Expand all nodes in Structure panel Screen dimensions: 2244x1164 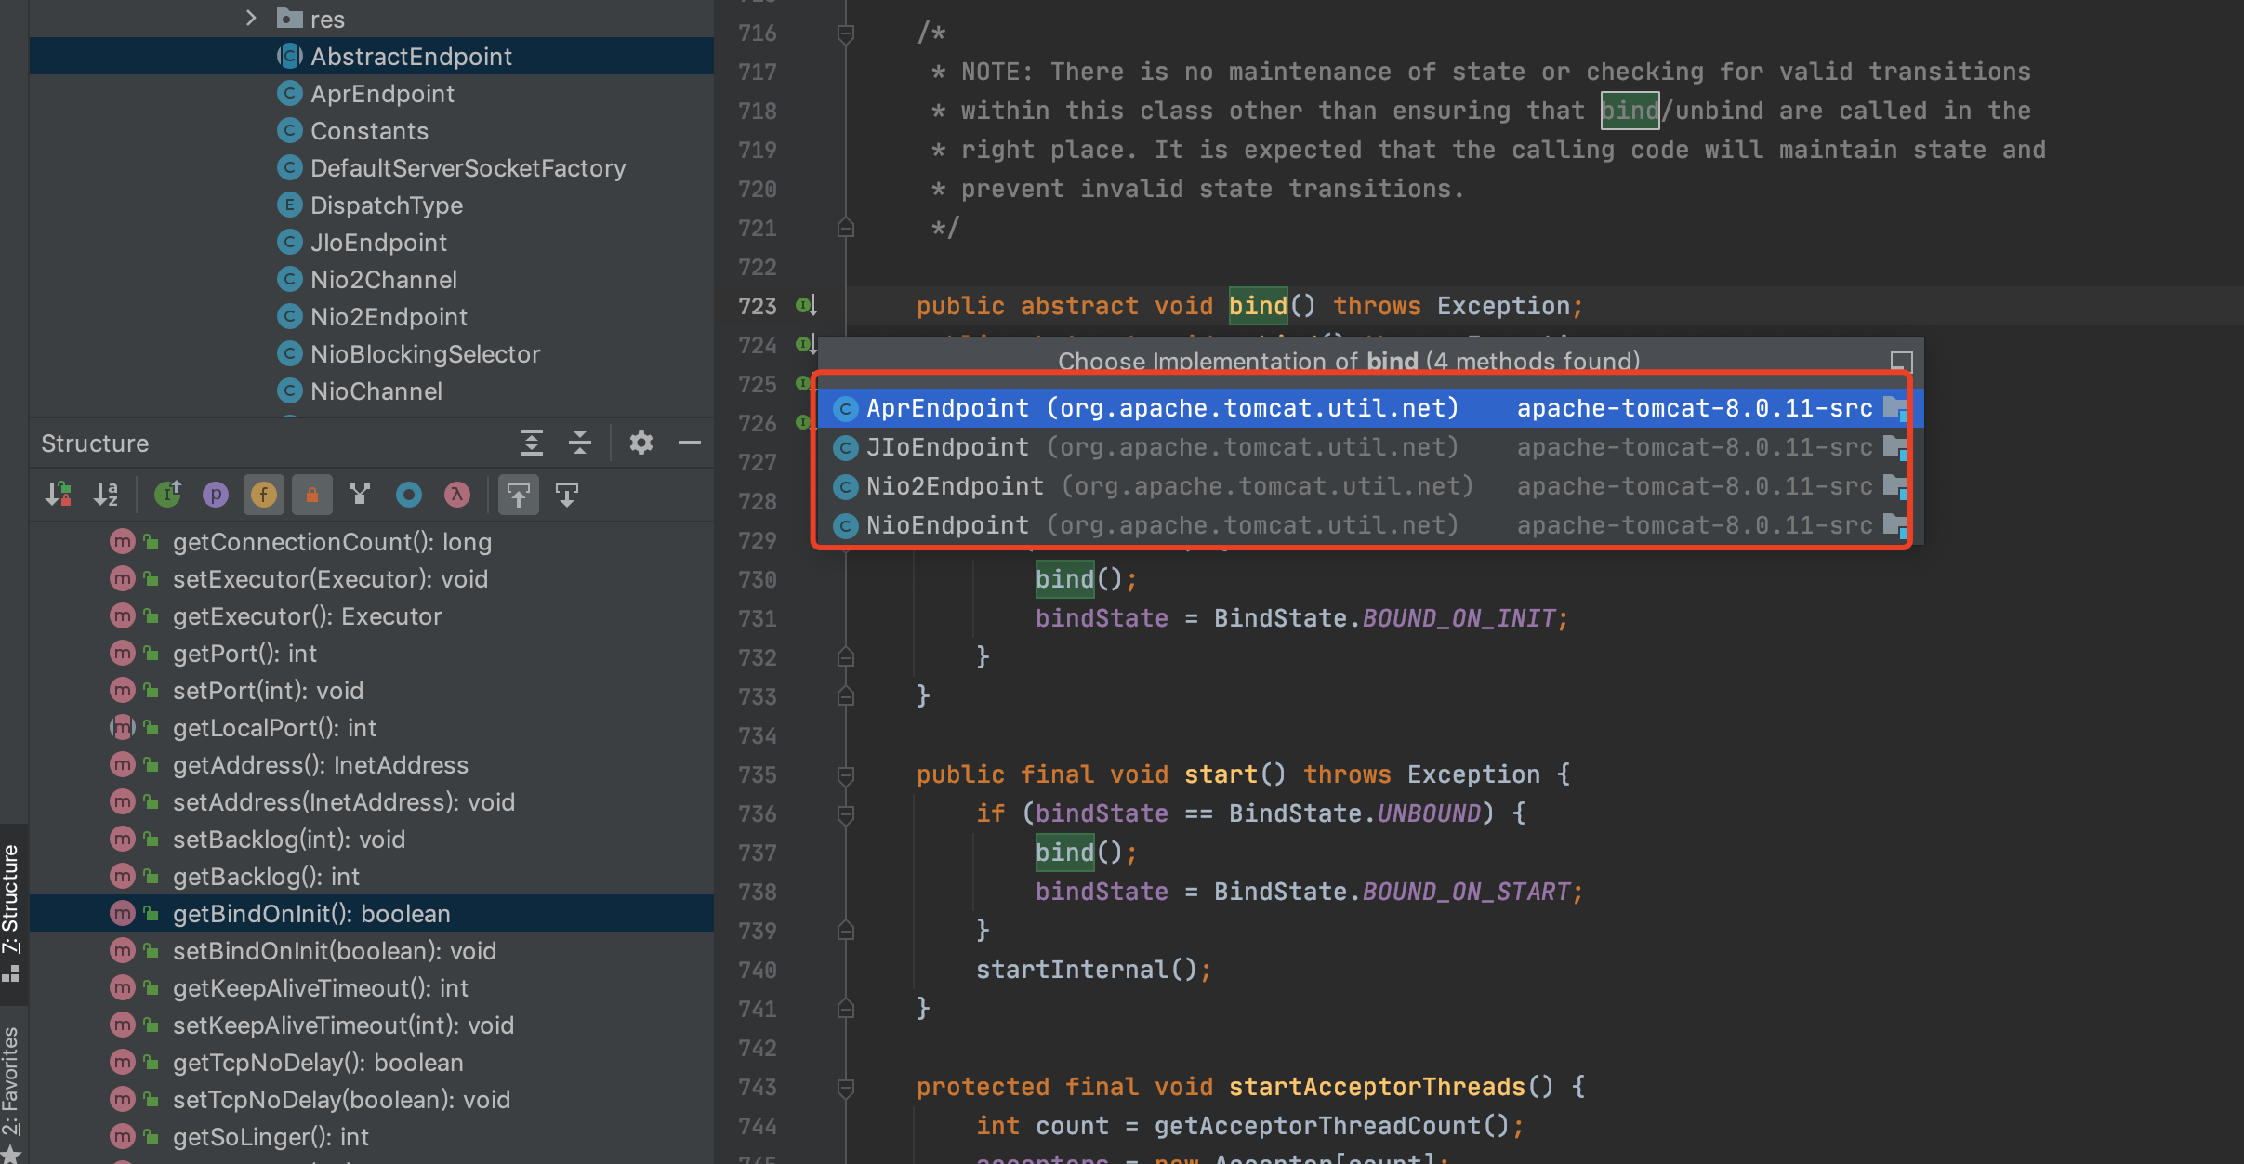pyautogui.click(x=531, y=443)
